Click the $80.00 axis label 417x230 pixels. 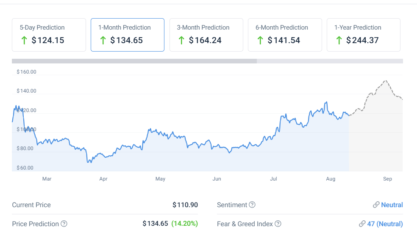25,148
